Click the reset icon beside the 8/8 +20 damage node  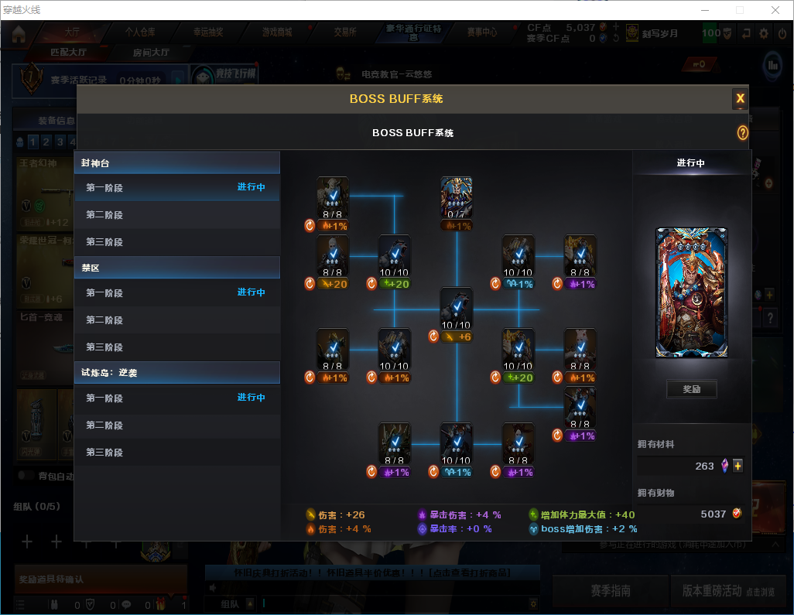click(x=310, y=283)
